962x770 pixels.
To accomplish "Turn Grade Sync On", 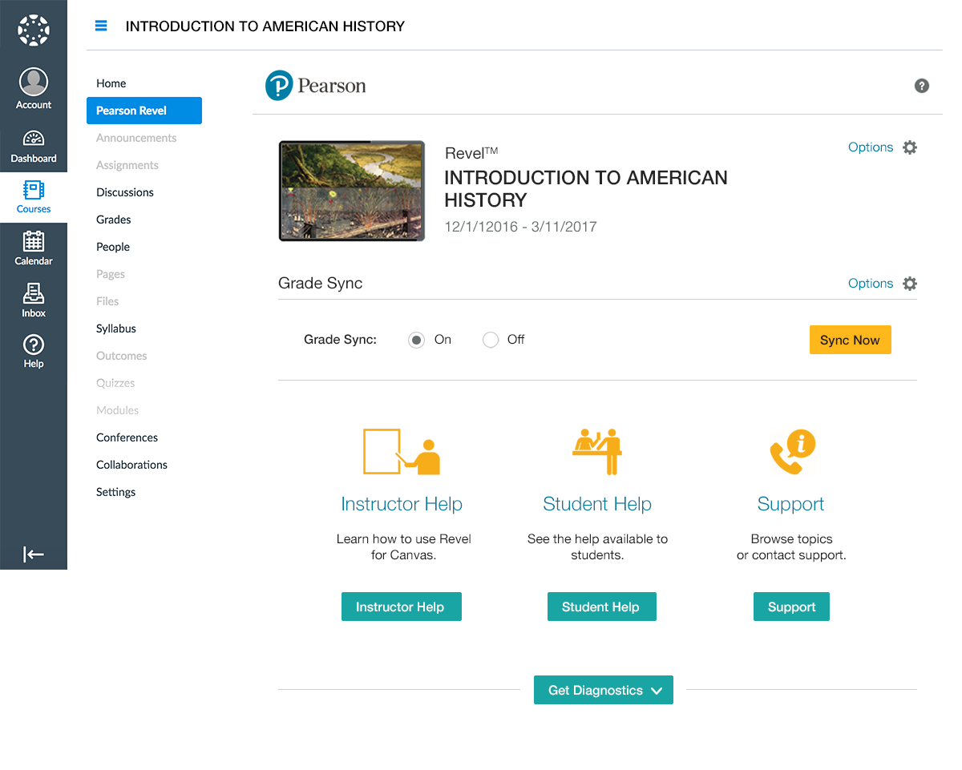I will coord(416,340).
